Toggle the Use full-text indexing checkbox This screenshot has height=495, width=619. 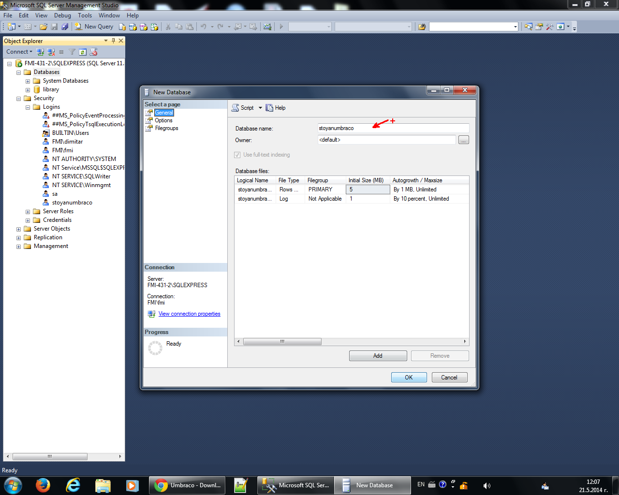point(237,155)
